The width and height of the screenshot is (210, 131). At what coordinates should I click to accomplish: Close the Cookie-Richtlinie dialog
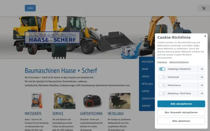pyautogui.click(x=205, y=36)
